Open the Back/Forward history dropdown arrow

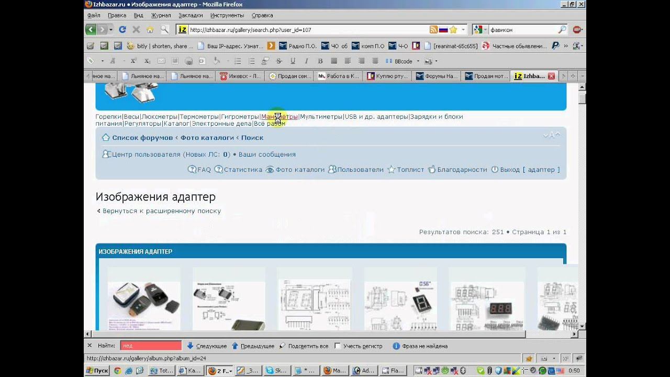(x=111, y=30)
